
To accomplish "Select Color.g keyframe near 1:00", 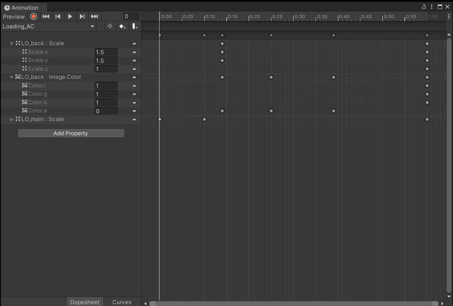I will [427, 94].
